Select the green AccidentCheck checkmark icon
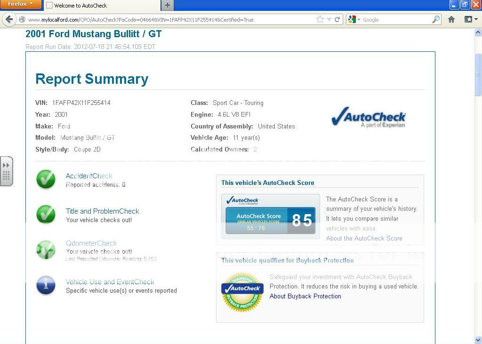Viewport: 482px width, 344px height. click(45, 180)
